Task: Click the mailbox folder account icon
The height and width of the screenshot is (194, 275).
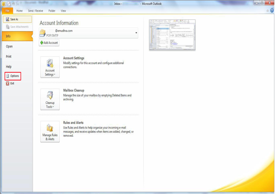Action: (x=42, y=33)
